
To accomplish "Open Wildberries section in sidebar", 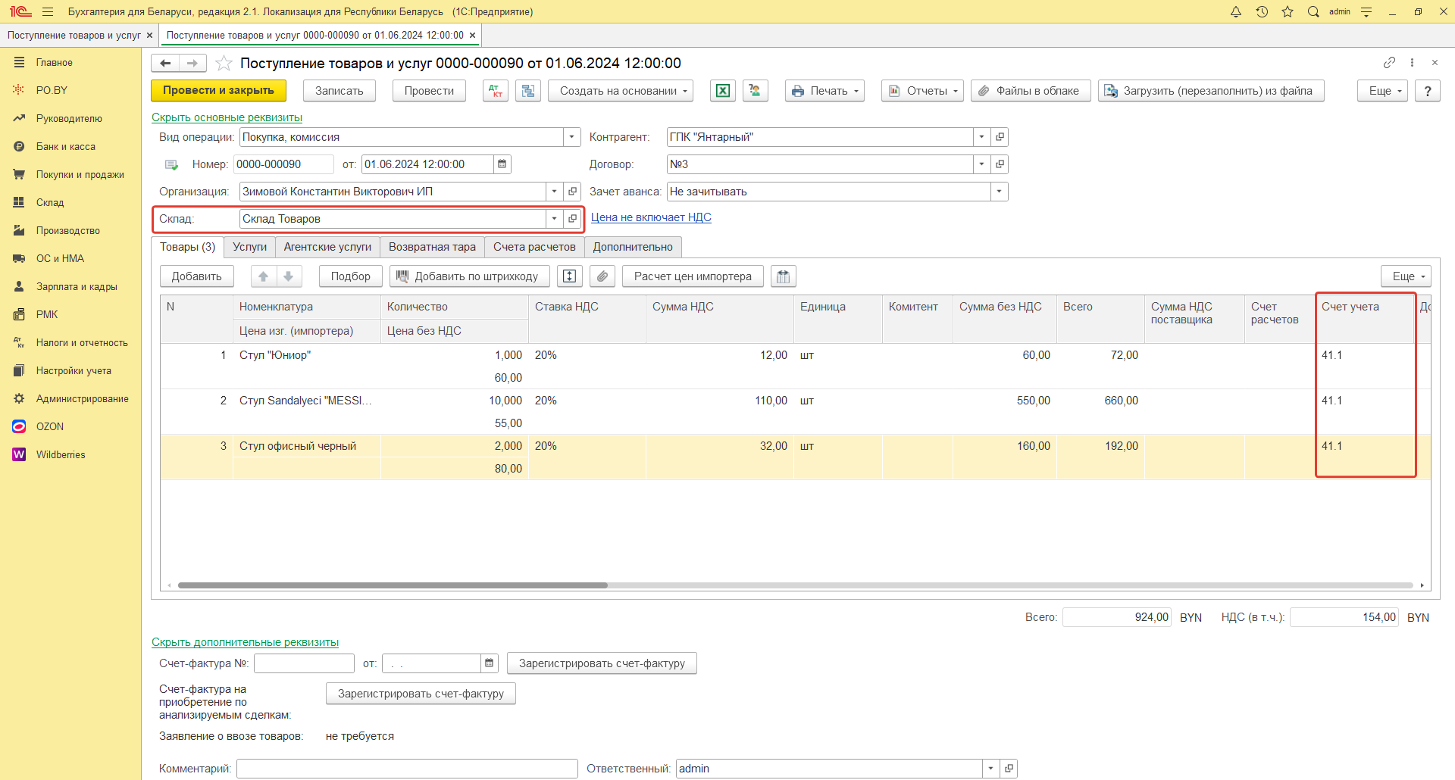I will click(70, 454).
